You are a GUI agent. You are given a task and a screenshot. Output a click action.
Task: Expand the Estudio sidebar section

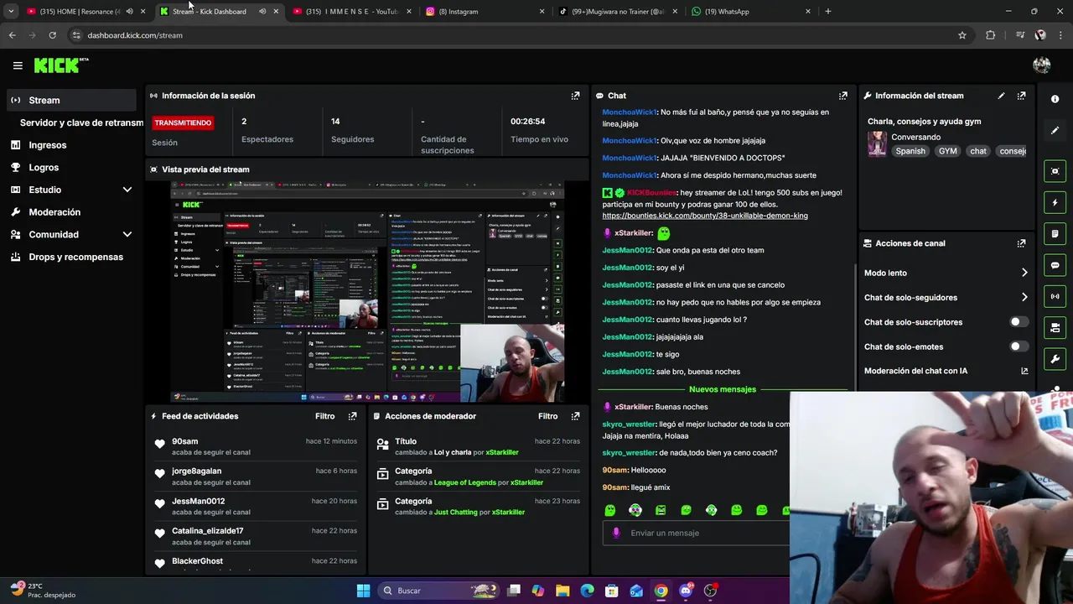pyautogui.click(x=127, y=190)
